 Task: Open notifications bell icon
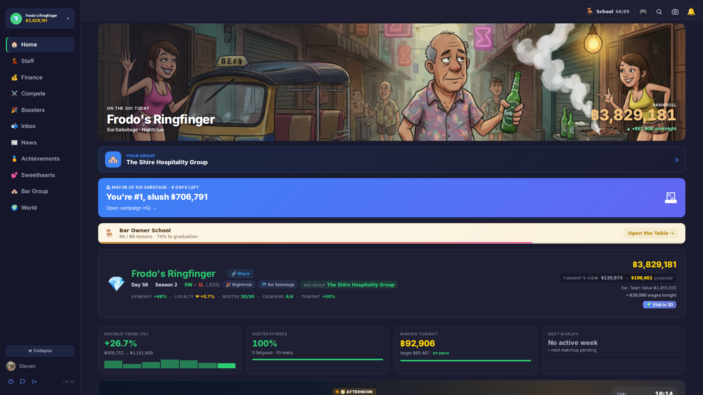point(691,12)
